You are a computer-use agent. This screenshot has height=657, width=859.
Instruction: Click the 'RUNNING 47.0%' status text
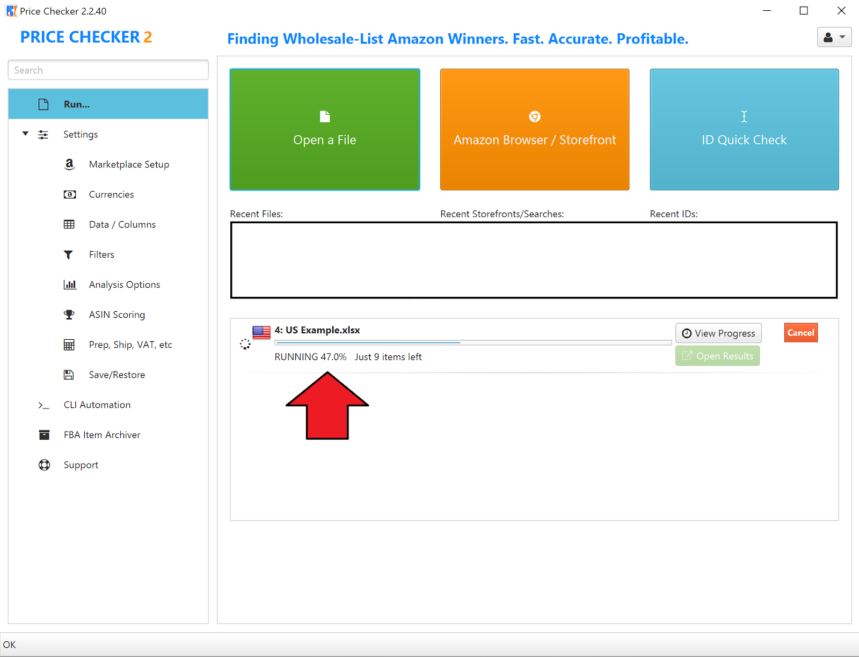(310, 357)
